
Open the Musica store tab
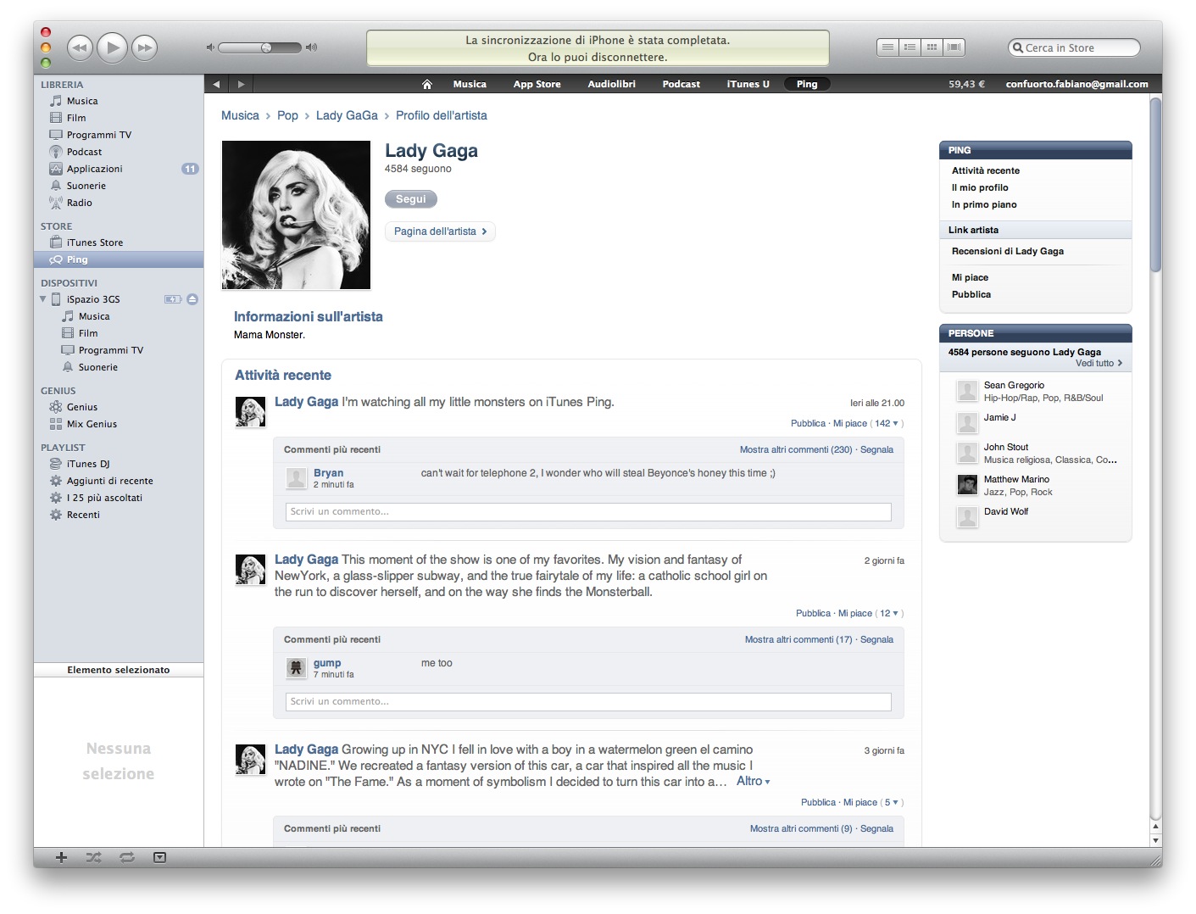(x=470, y=84)
